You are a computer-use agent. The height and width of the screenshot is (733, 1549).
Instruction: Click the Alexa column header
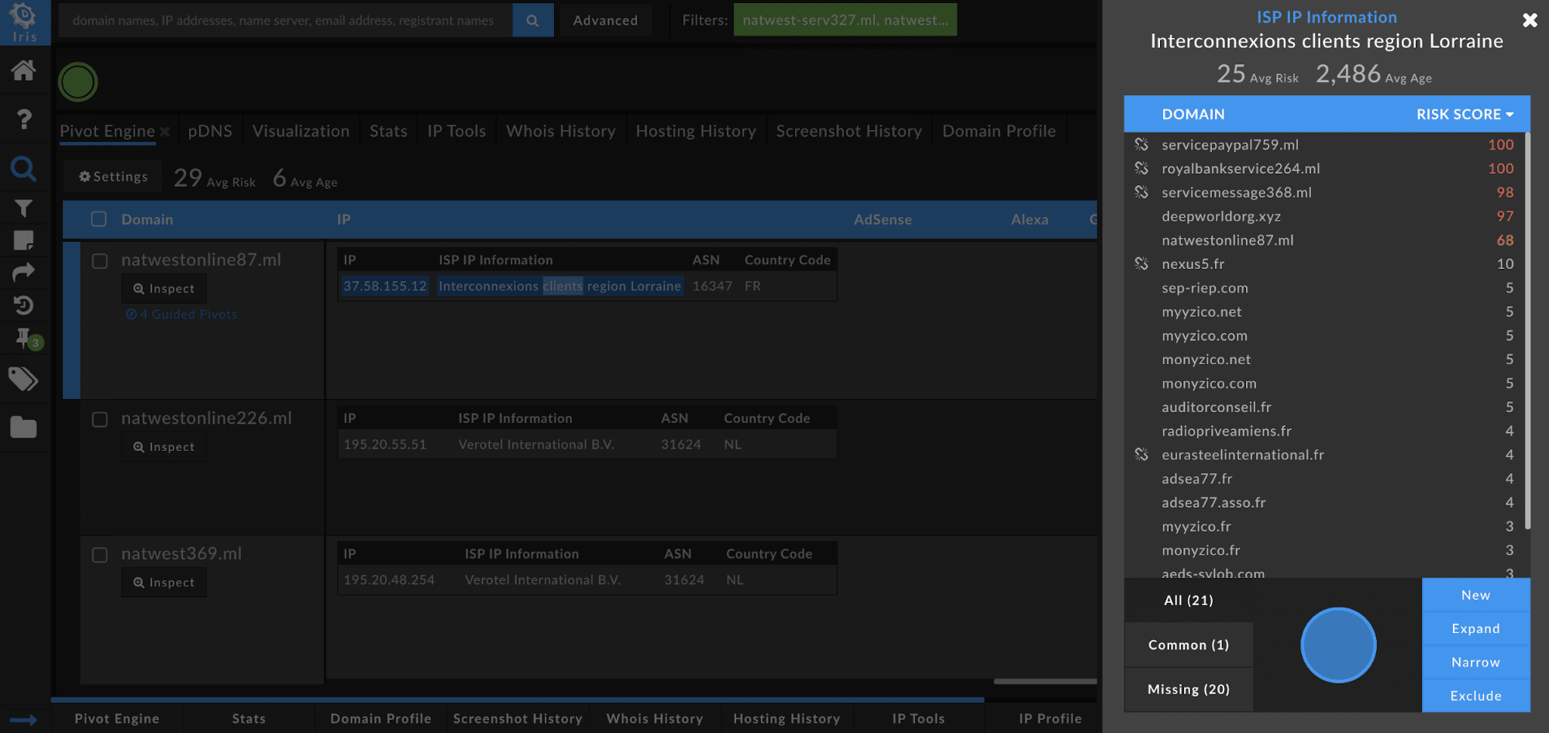[1029, 219]
